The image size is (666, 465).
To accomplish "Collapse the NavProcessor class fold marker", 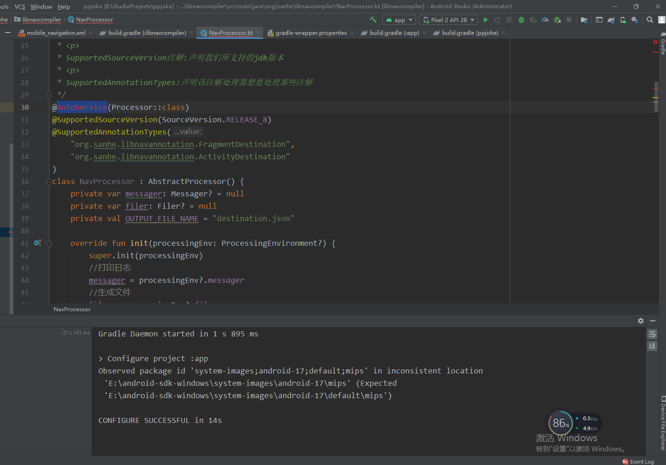I will (49, 181).
